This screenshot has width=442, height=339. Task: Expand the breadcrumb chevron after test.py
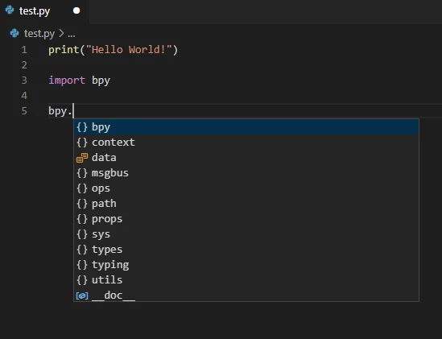[61, 33]
